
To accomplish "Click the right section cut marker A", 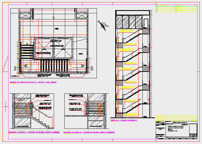I will [x=92, y=68].
